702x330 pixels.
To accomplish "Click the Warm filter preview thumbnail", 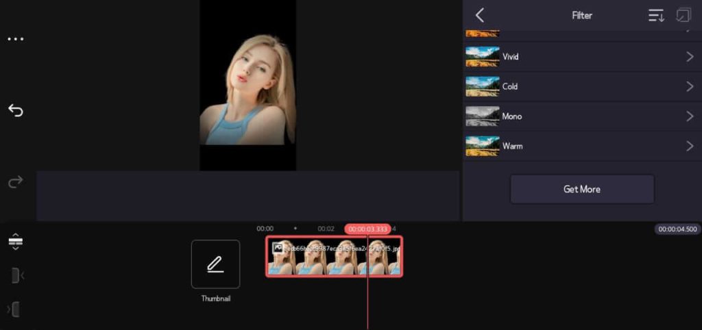I will (x=482, y=146).
